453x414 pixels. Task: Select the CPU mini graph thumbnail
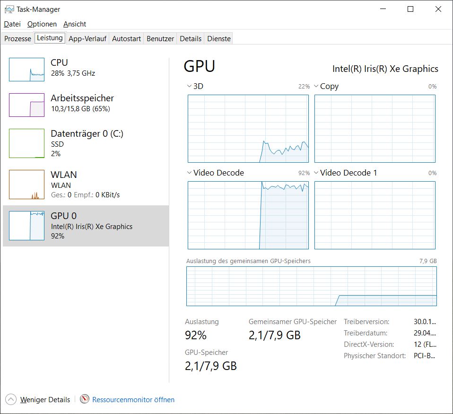click(26, 69)
